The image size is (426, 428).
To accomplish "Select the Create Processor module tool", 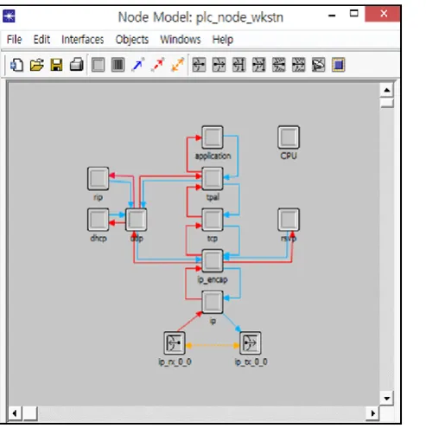I will coord(99,65).
